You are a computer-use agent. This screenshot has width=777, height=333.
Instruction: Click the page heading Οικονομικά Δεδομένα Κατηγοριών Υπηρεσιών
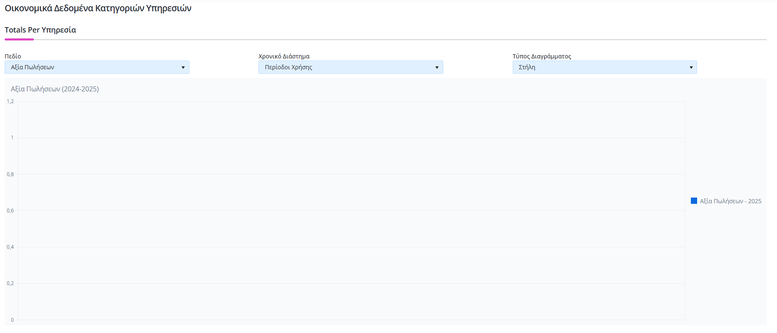[98, 8]
